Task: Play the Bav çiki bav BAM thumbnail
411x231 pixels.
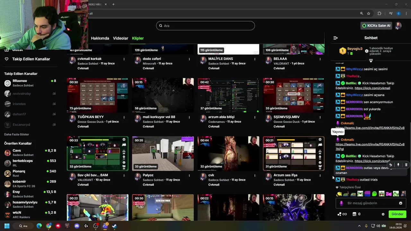Action: (x=98, y=153)
